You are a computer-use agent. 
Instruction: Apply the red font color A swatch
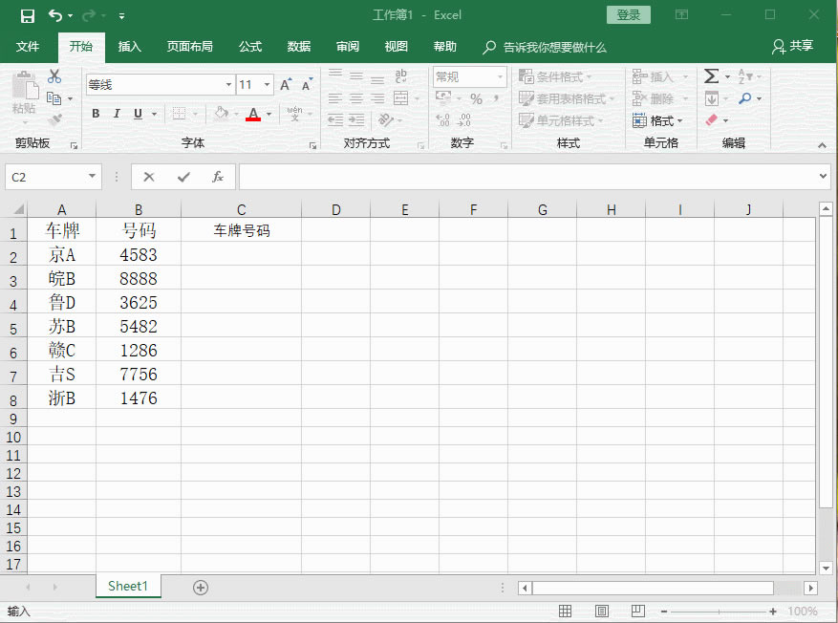[x=252, y=114]
